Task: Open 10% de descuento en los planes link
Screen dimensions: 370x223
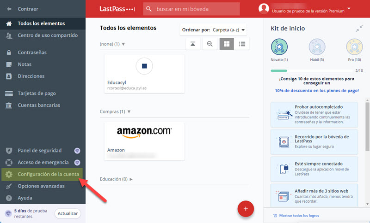Action: tap(317, 91)
